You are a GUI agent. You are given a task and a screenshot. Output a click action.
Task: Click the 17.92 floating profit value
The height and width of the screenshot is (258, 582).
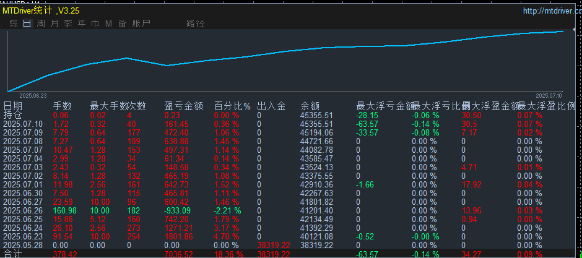tap(471, 184)
